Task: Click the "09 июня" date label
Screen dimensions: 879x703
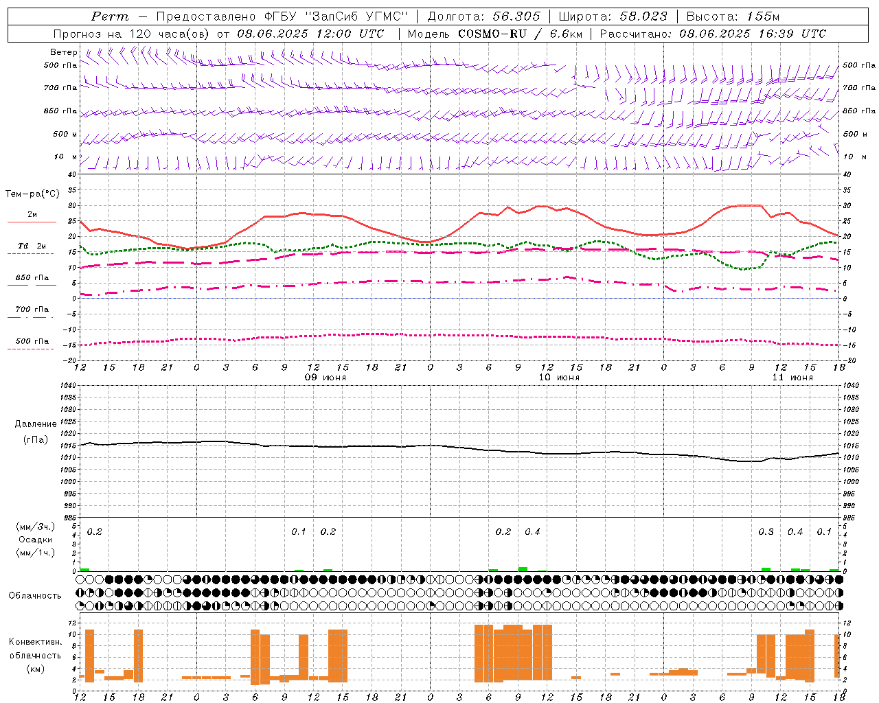Action: coord(326,378)
